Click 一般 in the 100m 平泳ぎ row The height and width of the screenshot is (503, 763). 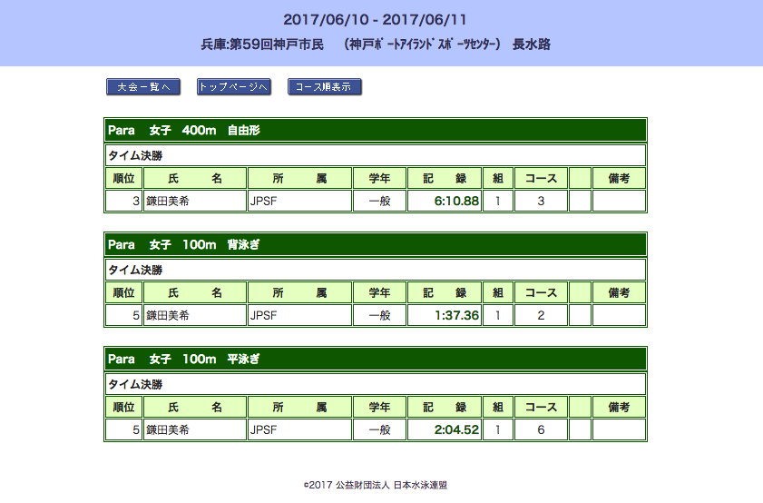379,429
